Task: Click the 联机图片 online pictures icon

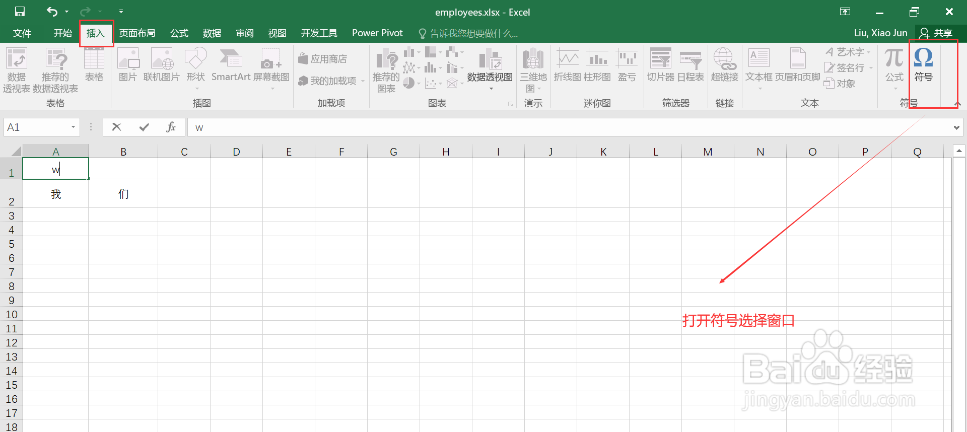Action: 162,64
